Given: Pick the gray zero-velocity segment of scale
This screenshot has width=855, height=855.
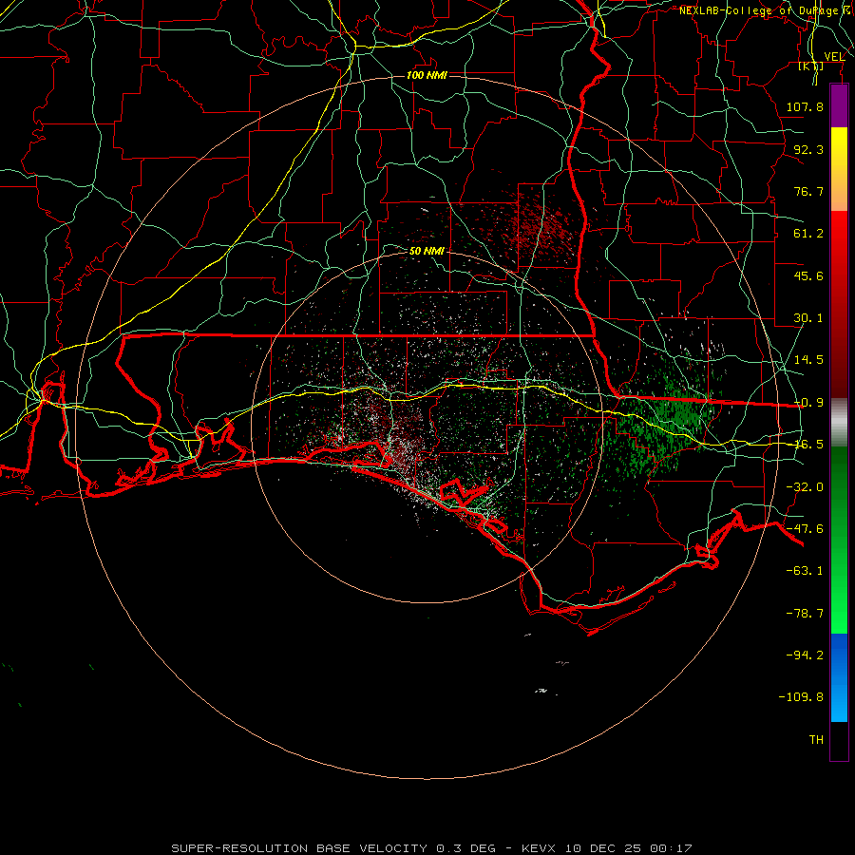Looking at the screenshot, I should coord(839,423).
